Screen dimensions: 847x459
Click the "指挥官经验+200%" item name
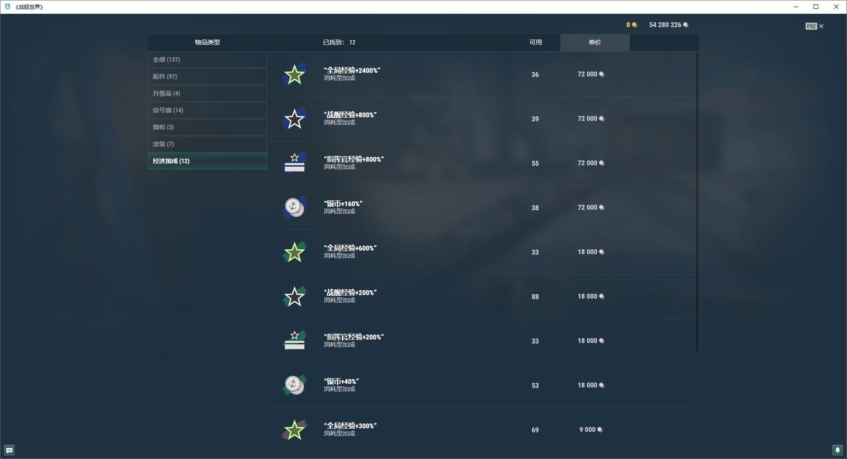pos(354,337)
